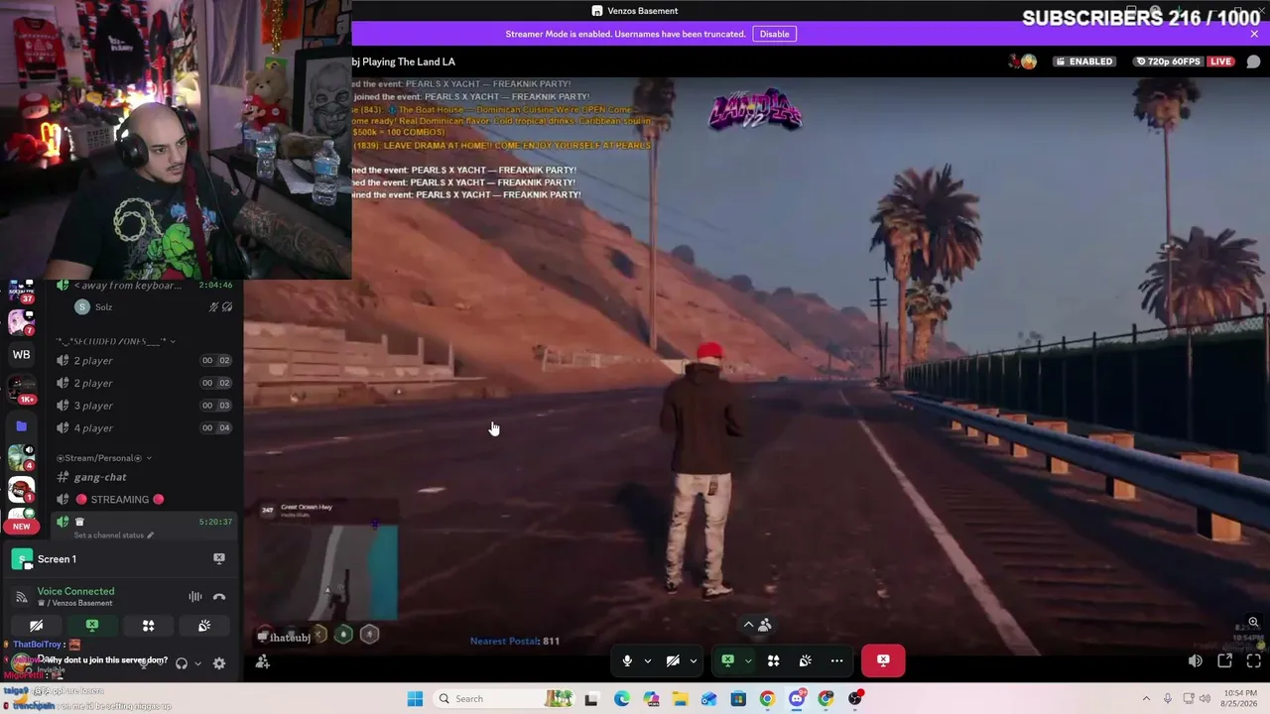
Task: Open the server with the 37 badge
Action: tap(21, 292)
